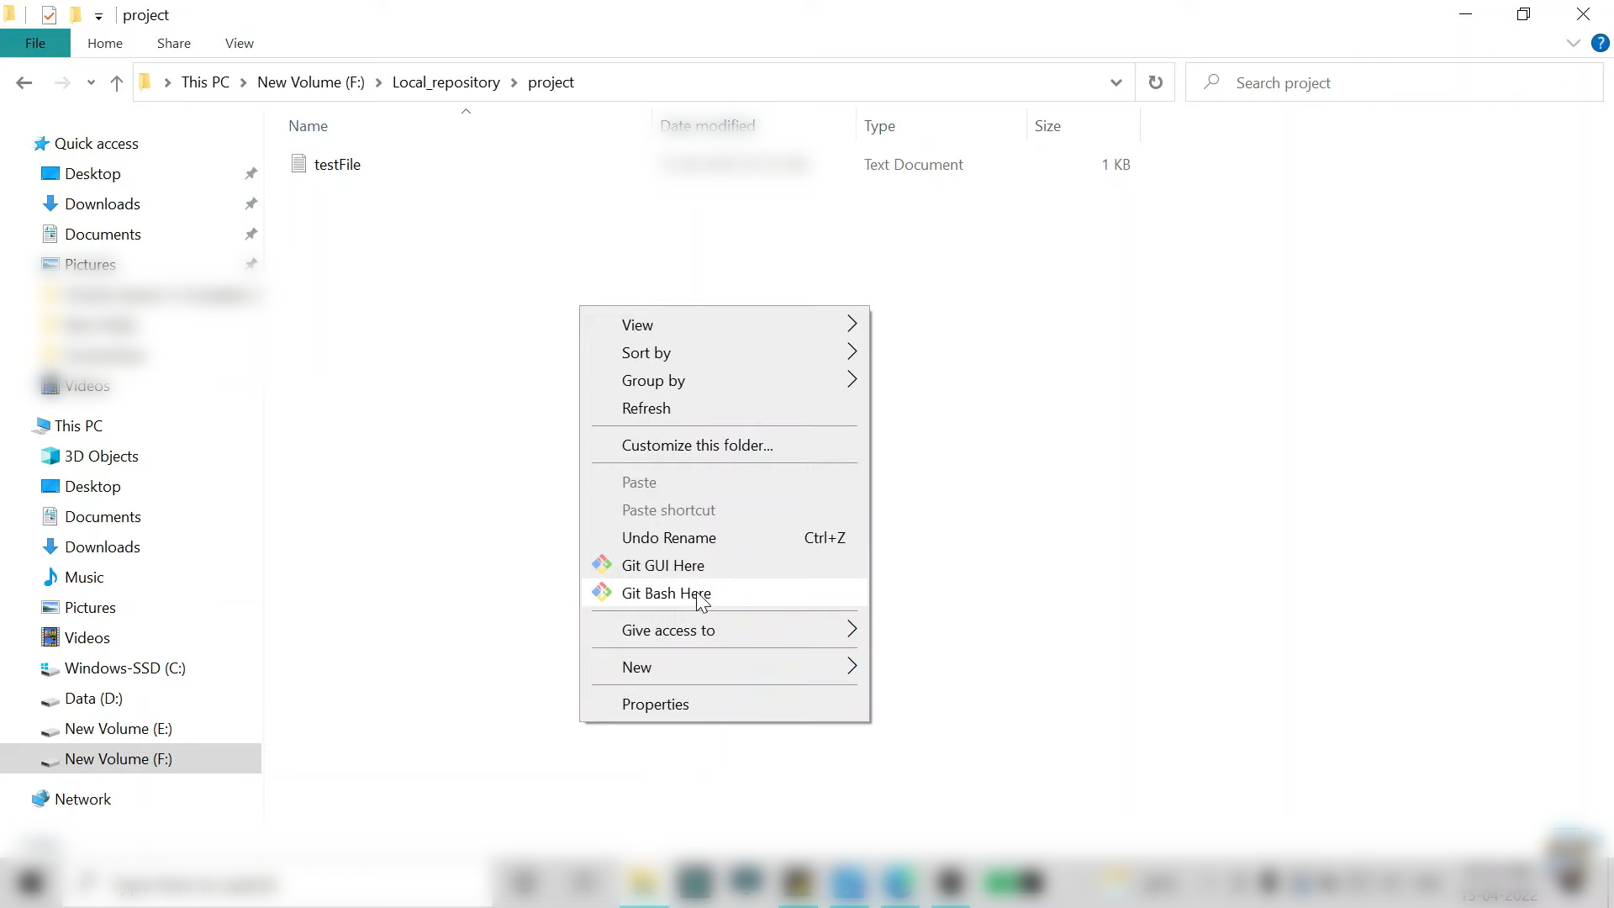Open Desktop under Quick access
Image resolution: width=1614 pixels, height=908 pixels.
[92, 174]
